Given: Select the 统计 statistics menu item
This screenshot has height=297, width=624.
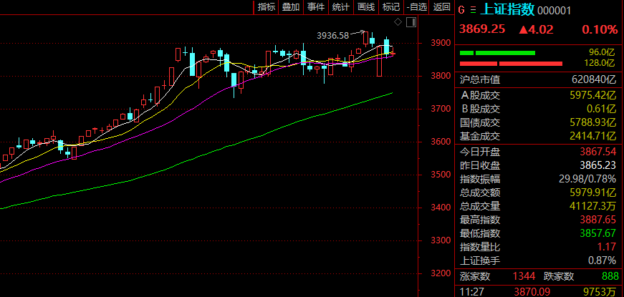Looking at the screenshot, I should [x=341, y=7].
